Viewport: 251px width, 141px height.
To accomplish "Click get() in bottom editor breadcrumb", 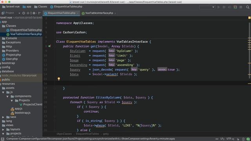I will pyautogui.click(x=106, y=134).
